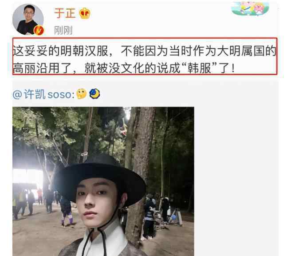
Task: Click the large tree trunk in the photo
Action: coord(141,165)
